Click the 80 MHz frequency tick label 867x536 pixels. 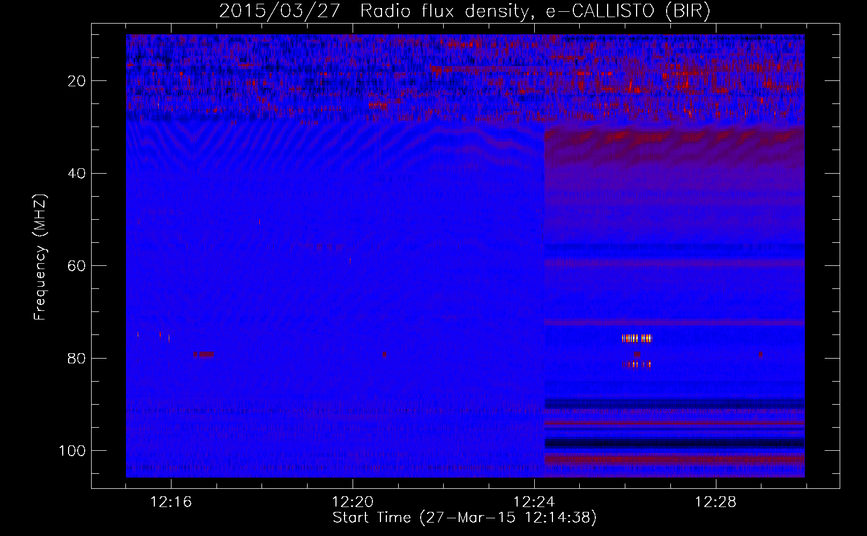[77, 359]
